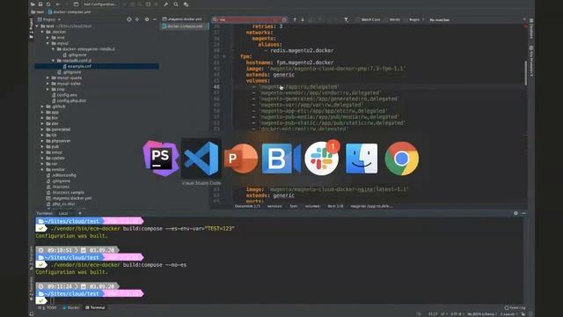This screenshot has height=317, width=563.
Task: Click the vertical Project tool window button
Action: pyautogui.click(x=32, y=27)
